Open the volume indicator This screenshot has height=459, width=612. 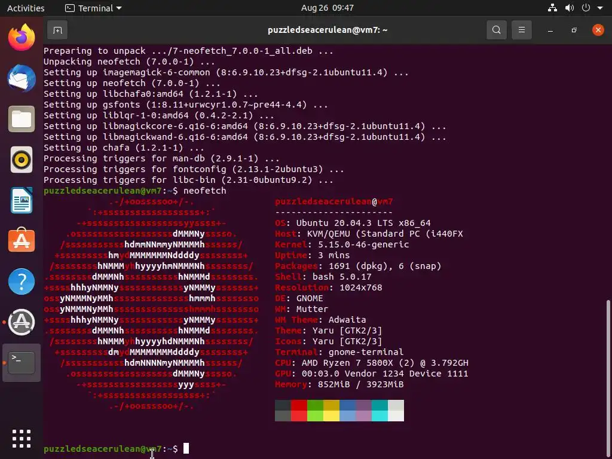[x=570, y=8]
